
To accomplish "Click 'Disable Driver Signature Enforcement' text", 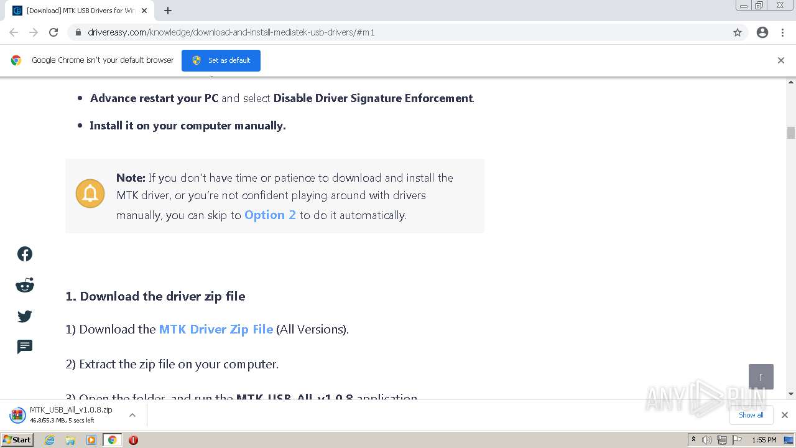I will point(373,98).
